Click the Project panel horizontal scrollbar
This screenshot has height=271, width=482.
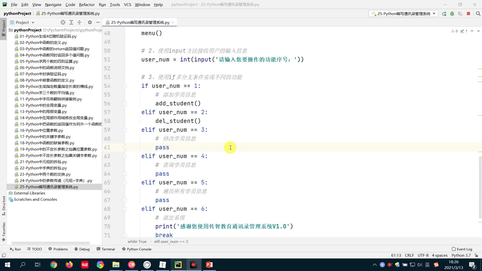click(51, 243)
